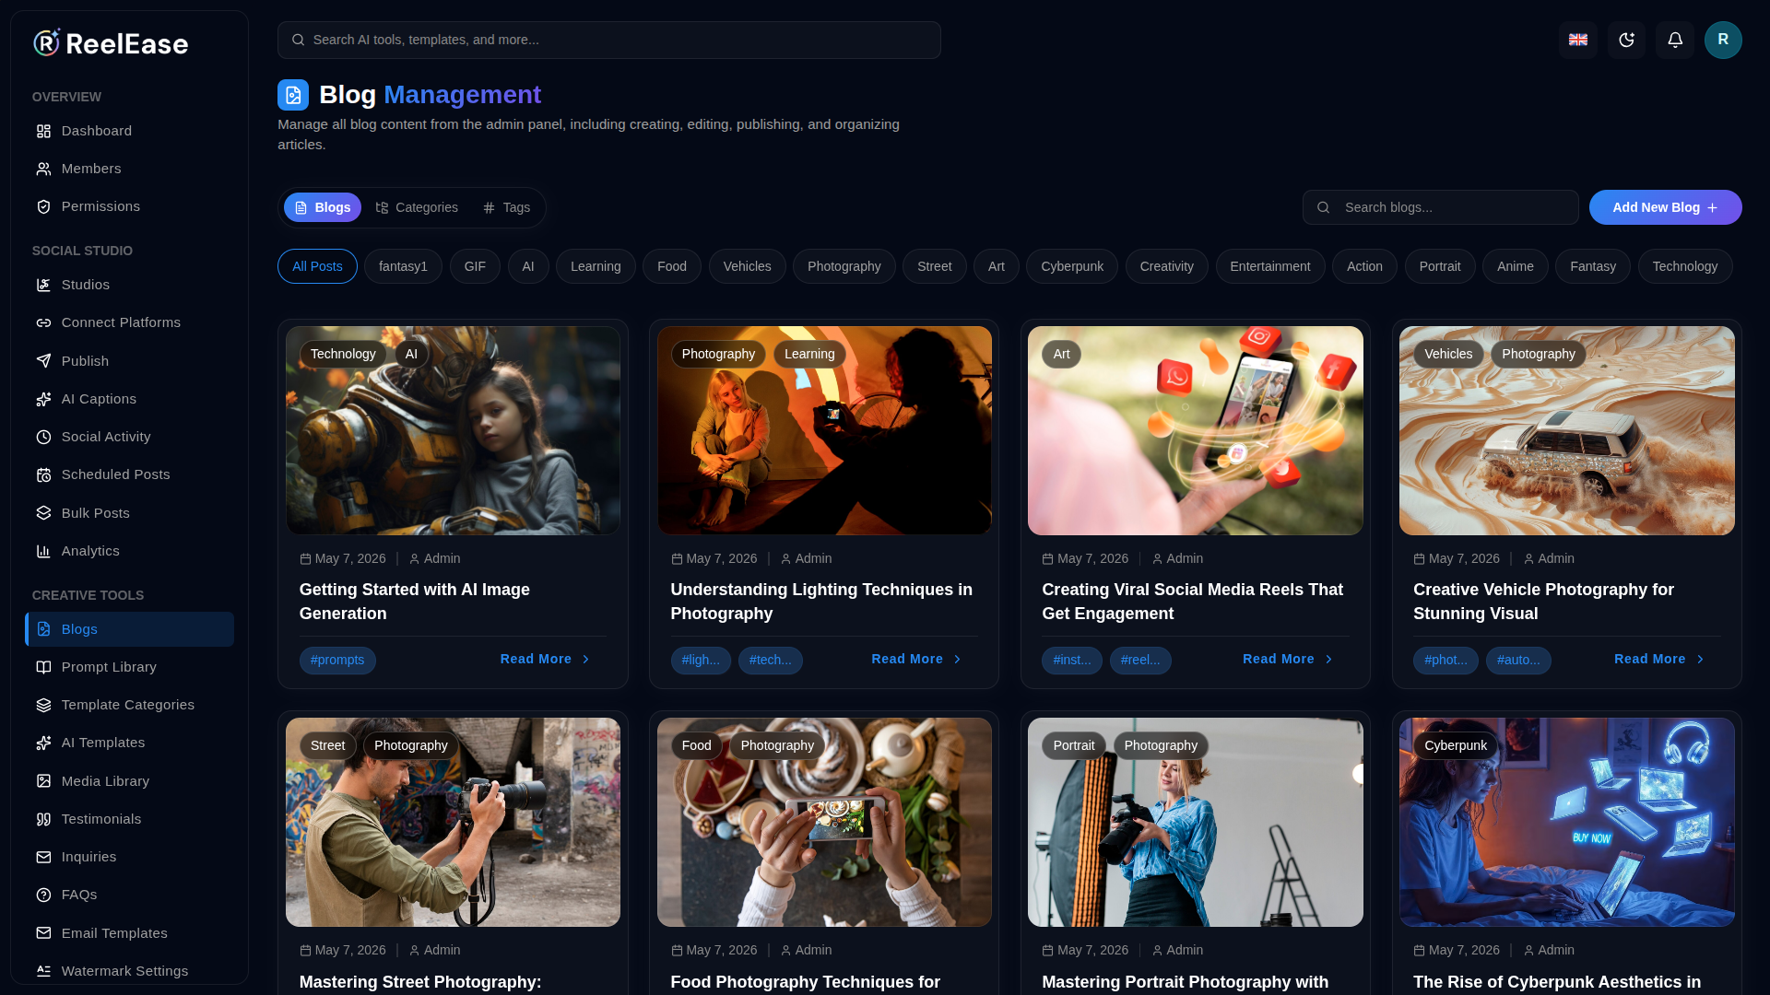The width and height of the screenshot is (1770, 995).
Task: Switch to the Blogs tab
Action: point(323,207)
